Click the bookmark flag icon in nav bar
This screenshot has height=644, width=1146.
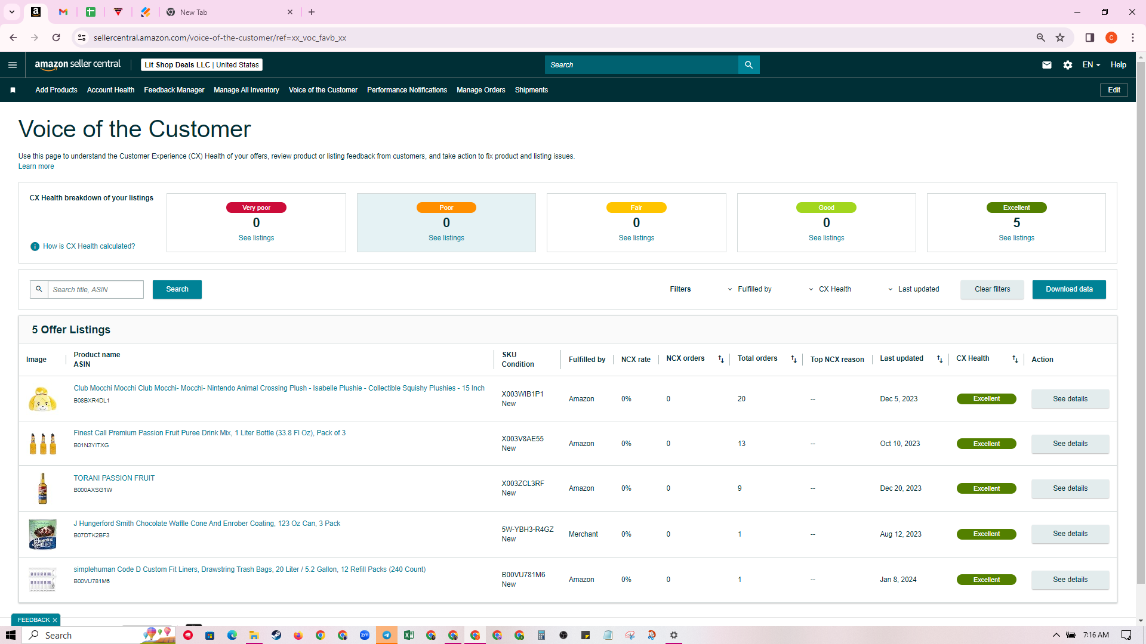13,90
